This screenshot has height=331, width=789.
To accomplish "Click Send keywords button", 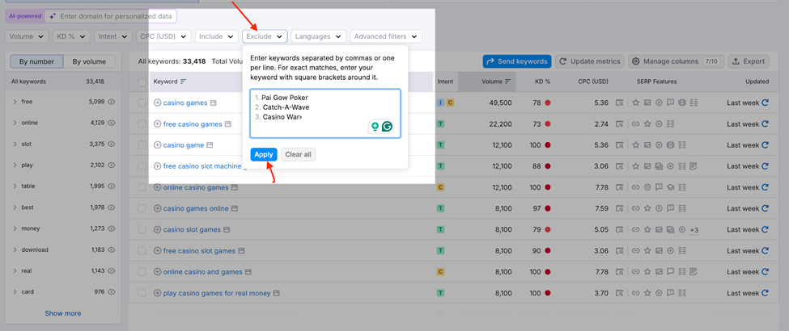I will click(x=517, y=61).
